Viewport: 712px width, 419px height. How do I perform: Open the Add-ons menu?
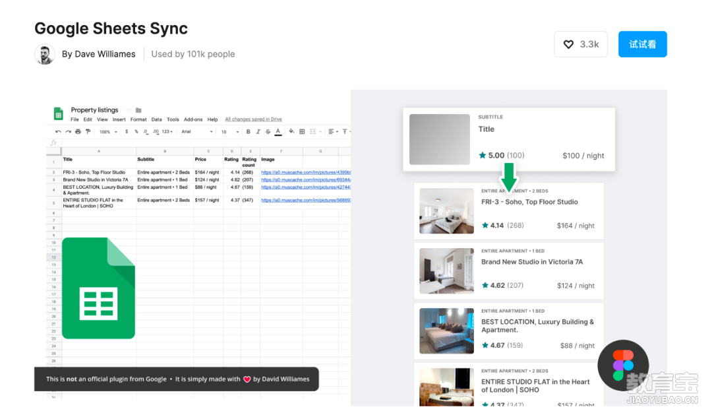click(193, 119)
